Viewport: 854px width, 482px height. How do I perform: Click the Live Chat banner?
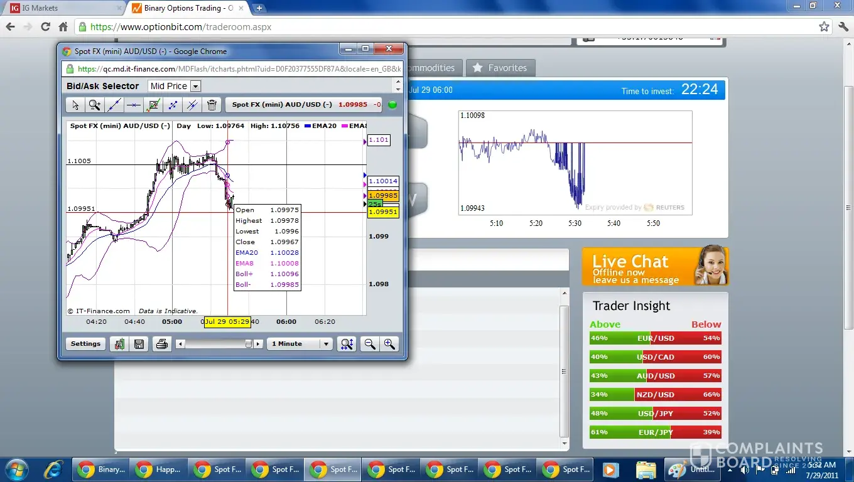tap(655, 266)
